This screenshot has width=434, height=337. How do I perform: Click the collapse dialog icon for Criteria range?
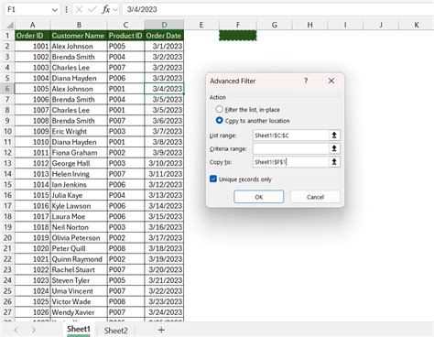pos(334,148)
